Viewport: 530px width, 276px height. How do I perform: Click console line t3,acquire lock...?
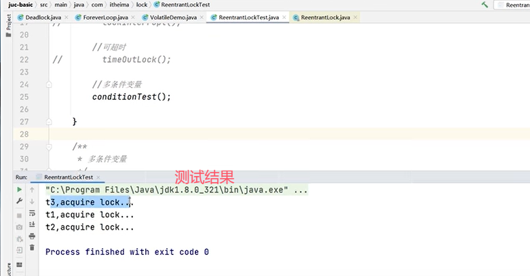(90, 203)
